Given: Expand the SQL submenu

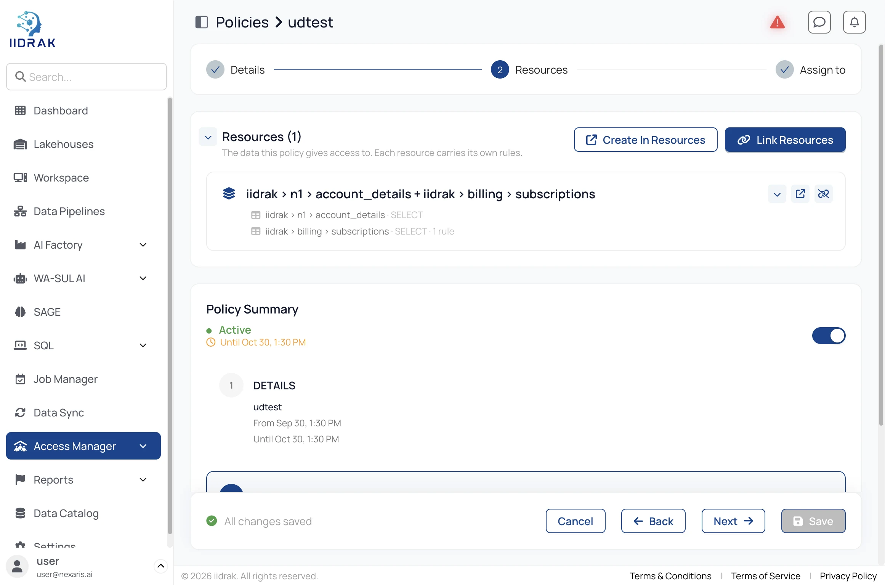Looking at the screenshot, I should (x=143, y=346).
